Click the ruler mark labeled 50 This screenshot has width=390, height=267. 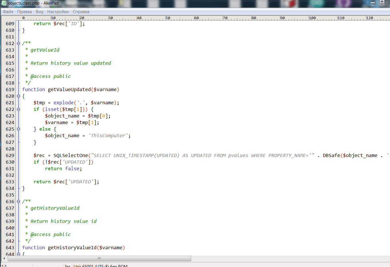[168, 18]
